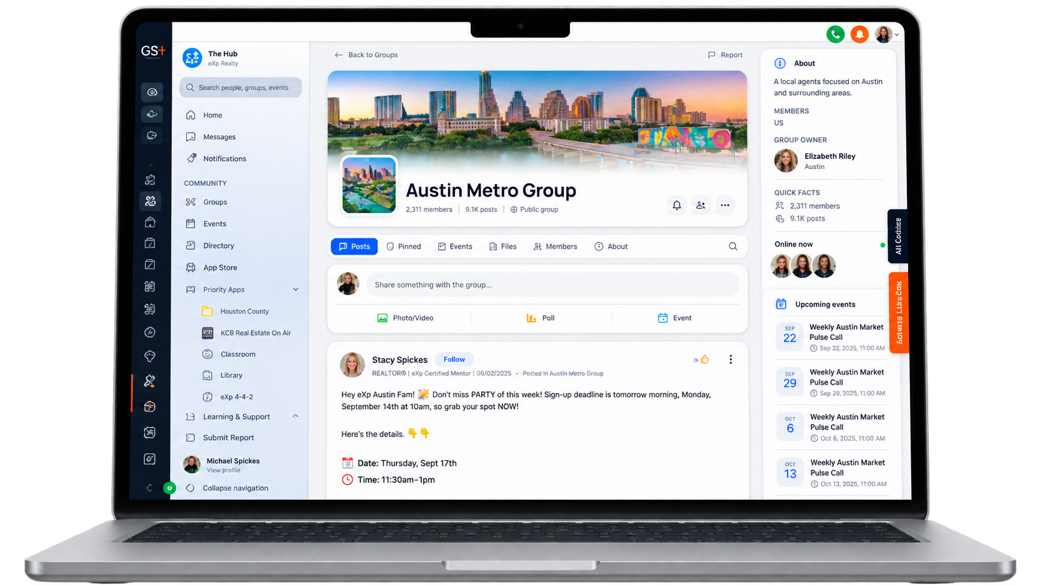Add a Photo/Video to the post

click(405, 318)
